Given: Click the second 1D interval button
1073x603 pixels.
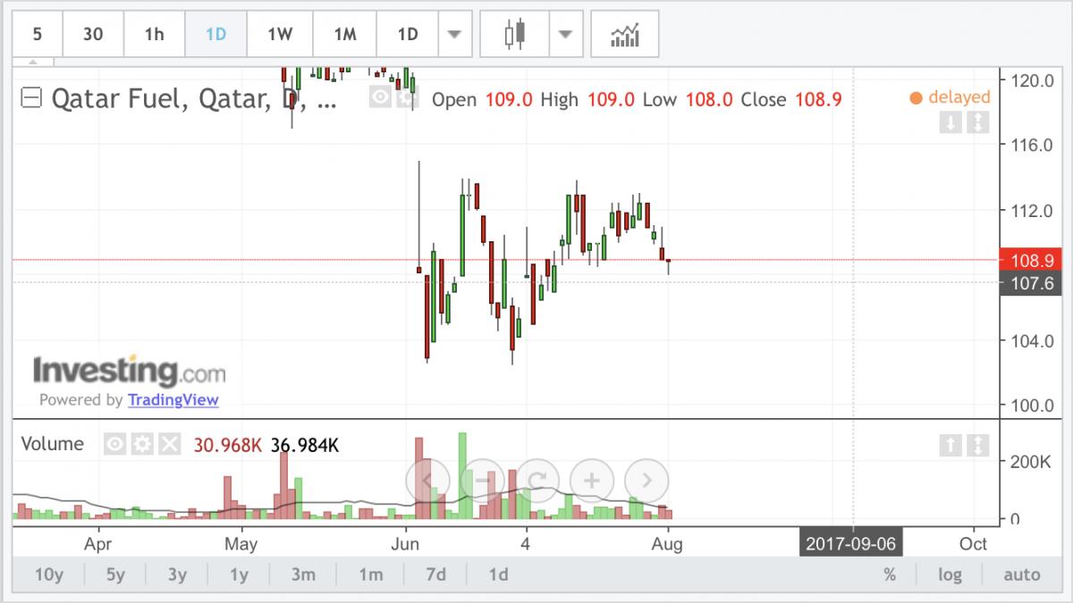Looking at the screenshot, I should point(408,35).
